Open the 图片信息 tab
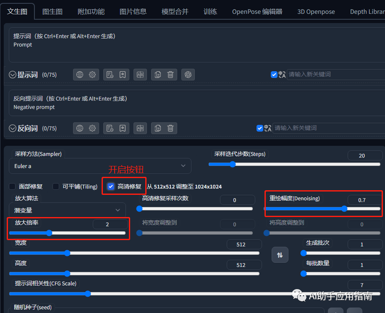This screenshot has height=313, width=385. 133,11
